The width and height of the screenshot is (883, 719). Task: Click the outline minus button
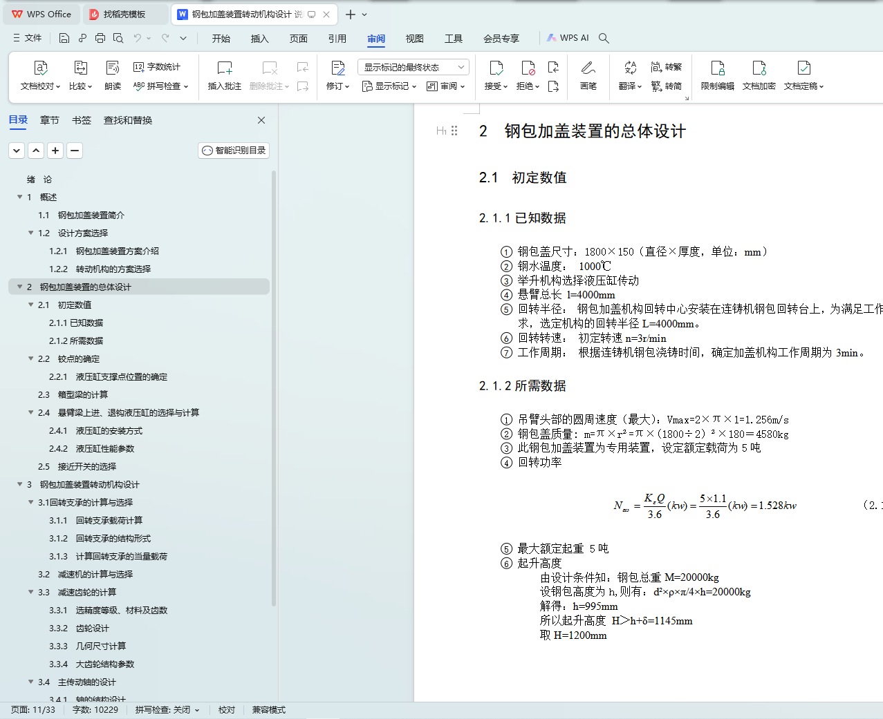pyautogui.click(x=75, y=151)
